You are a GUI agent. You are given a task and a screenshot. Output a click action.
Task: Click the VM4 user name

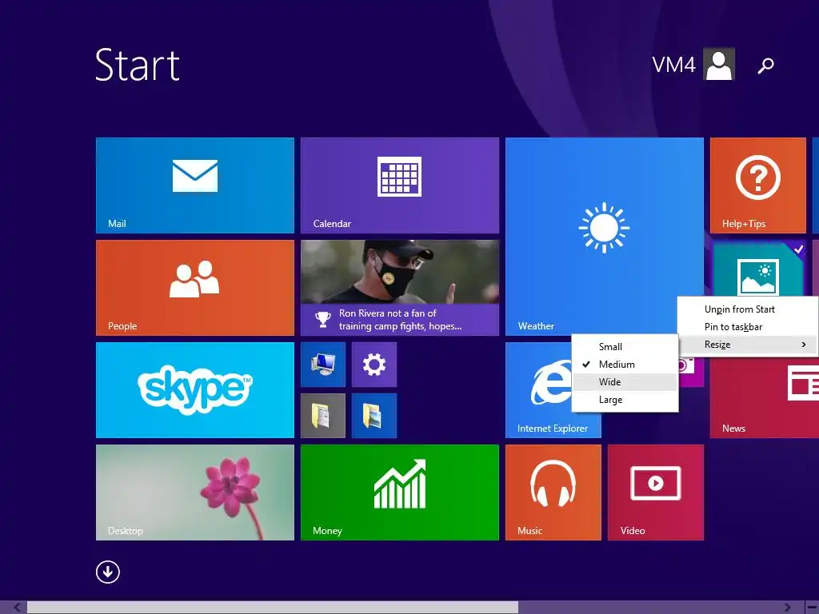click(x=673, y=65)
